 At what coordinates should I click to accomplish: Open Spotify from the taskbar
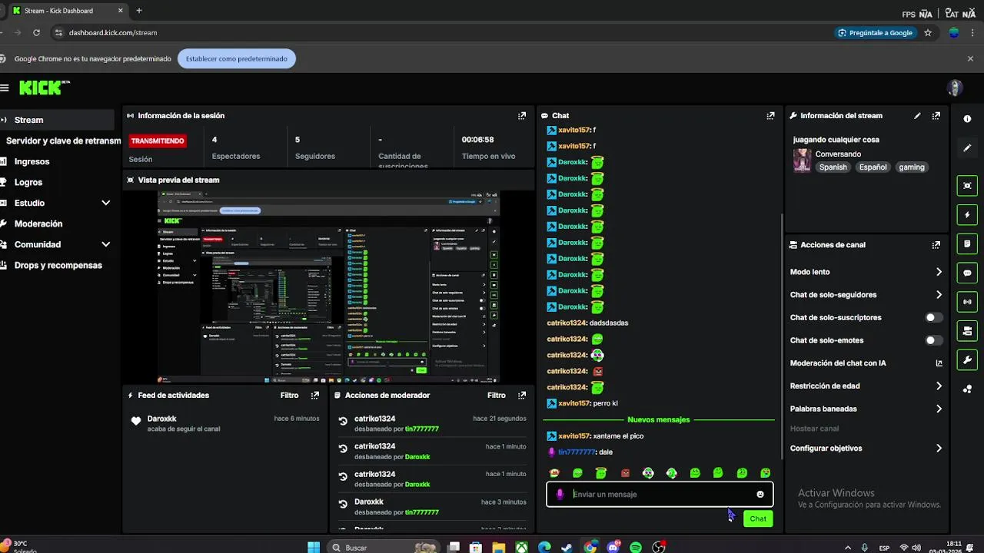(x=636, y=548)
